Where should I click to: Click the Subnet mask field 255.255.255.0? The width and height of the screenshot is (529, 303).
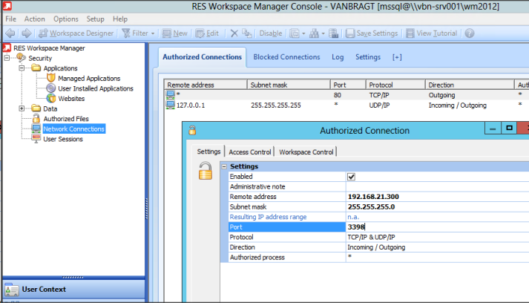tap(437, 206)
